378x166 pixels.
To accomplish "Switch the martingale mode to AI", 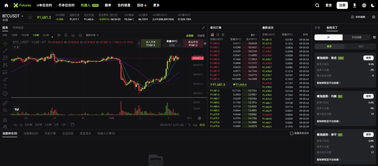I will pyautogui.click(x=328, y=37).
